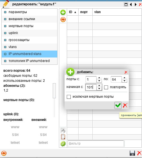Open 'топология IP unnumbered' menu item
This screenshot has width=142, height=158.
pyautogui.click(x=29, y=61)
